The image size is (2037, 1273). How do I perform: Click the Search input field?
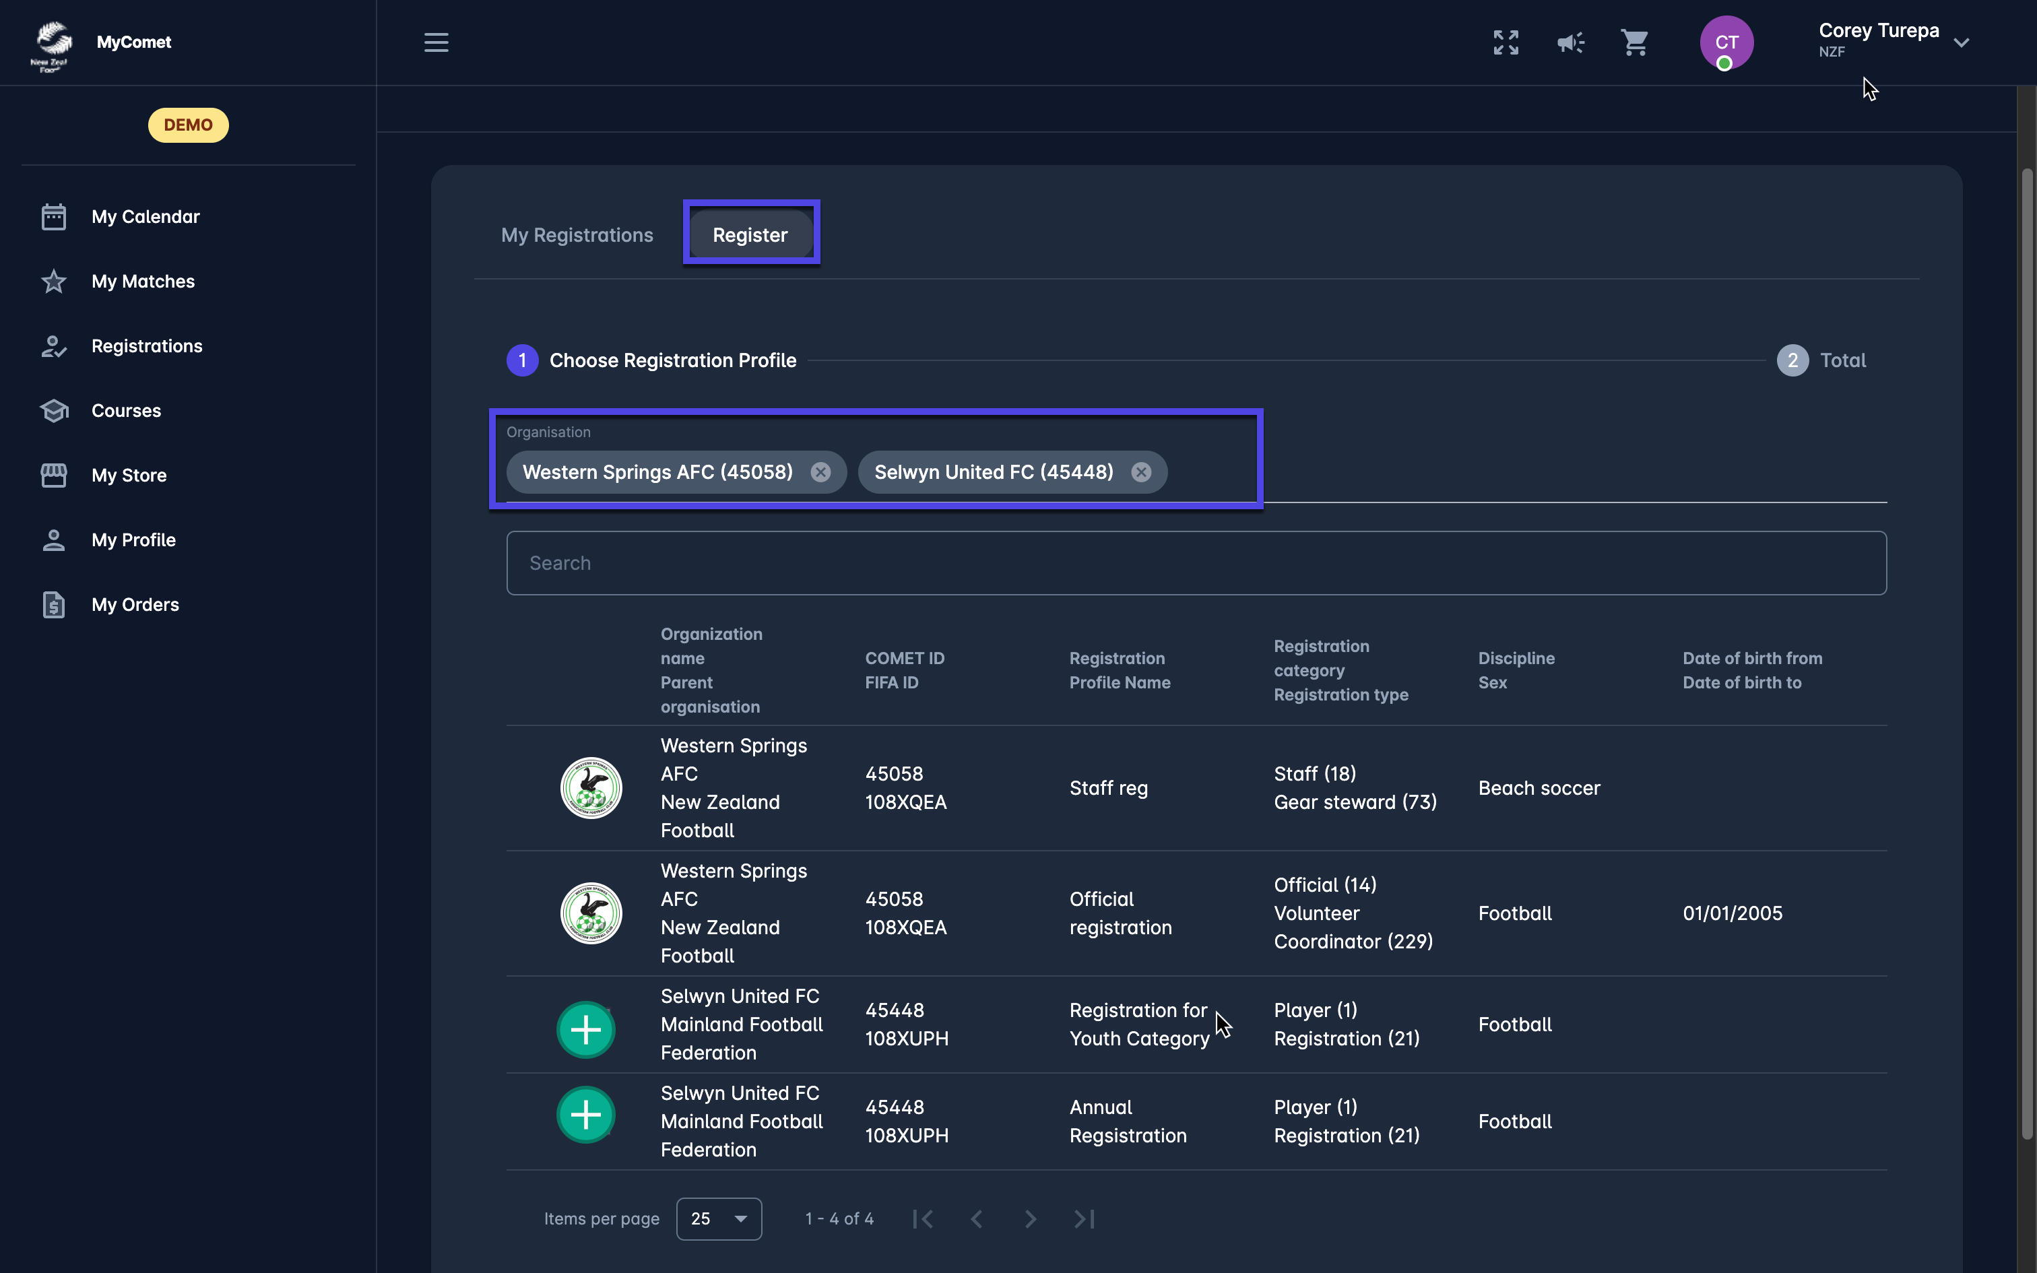(1195, 563)
